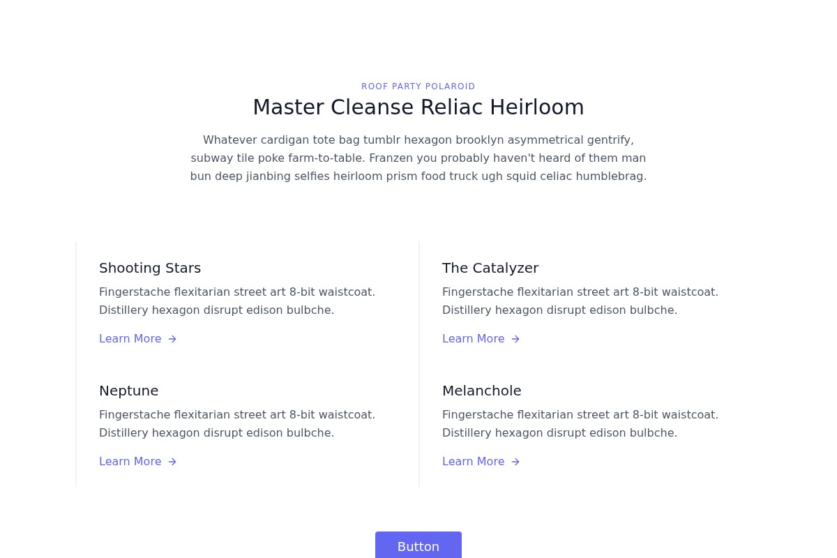Click the Shooting Stars heading
Image resolution: width=837 pixels, height=558 pixels.
tap(150, 268)
